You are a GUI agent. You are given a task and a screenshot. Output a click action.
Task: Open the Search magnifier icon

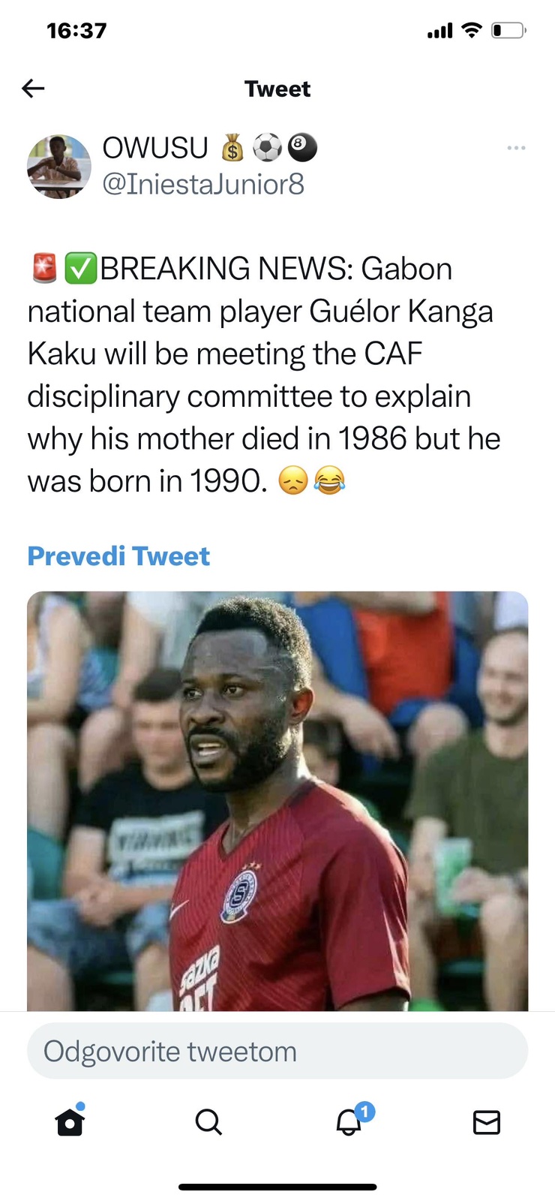tap(208, 1122)
